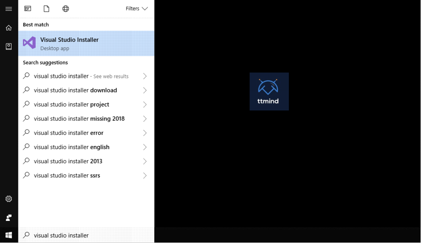Open the Notebook sidebar icon
421x243 pixels.
pos(8,47)
